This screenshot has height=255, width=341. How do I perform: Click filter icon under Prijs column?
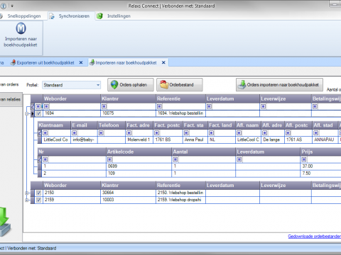pos(304,159)
